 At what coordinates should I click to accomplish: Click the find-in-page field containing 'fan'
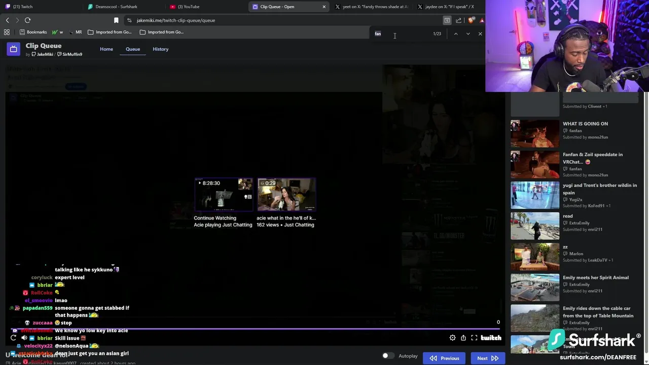(401, 33)
